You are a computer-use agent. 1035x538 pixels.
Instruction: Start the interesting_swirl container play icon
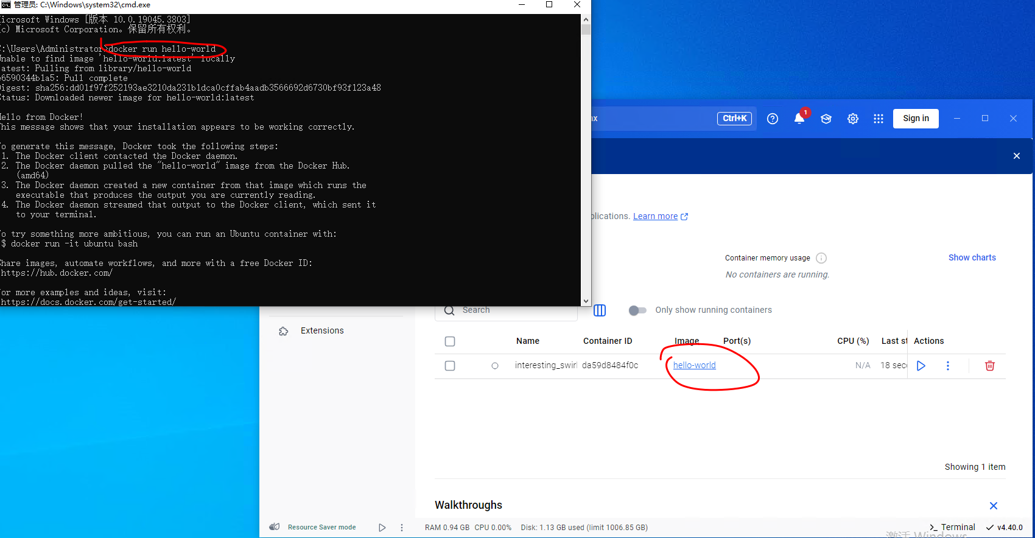click(921, 366)
